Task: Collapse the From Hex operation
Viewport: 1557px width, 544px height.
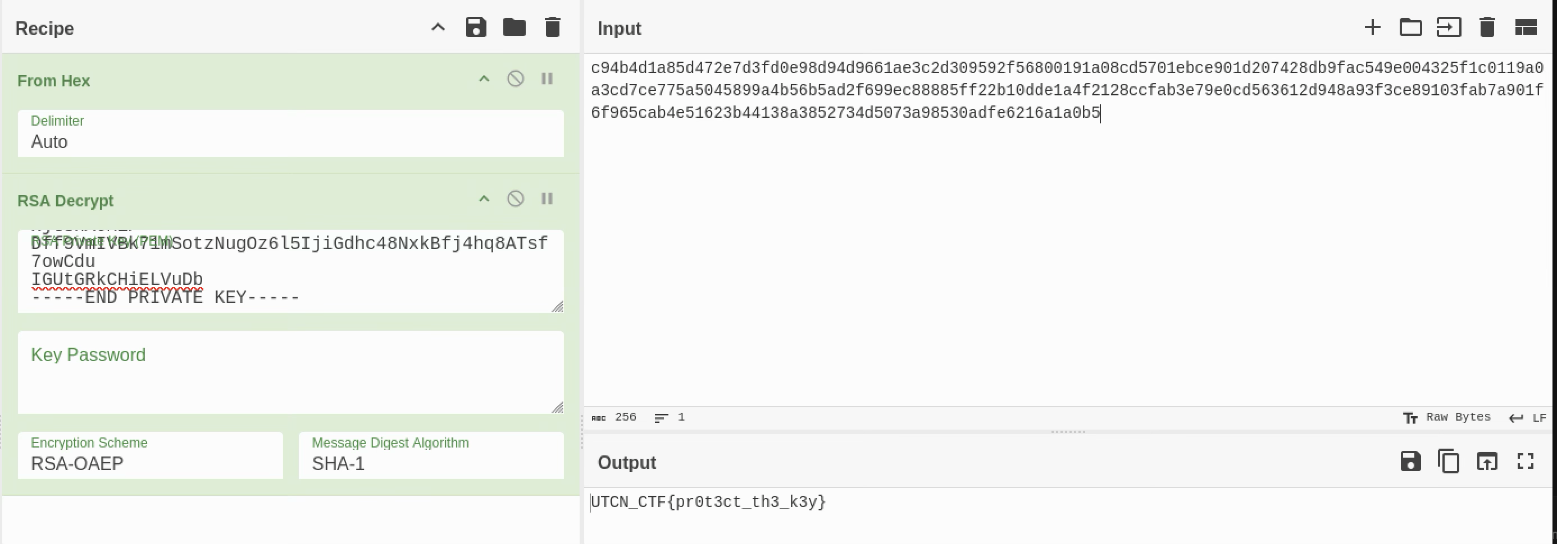Action: (x=484, y=79)
